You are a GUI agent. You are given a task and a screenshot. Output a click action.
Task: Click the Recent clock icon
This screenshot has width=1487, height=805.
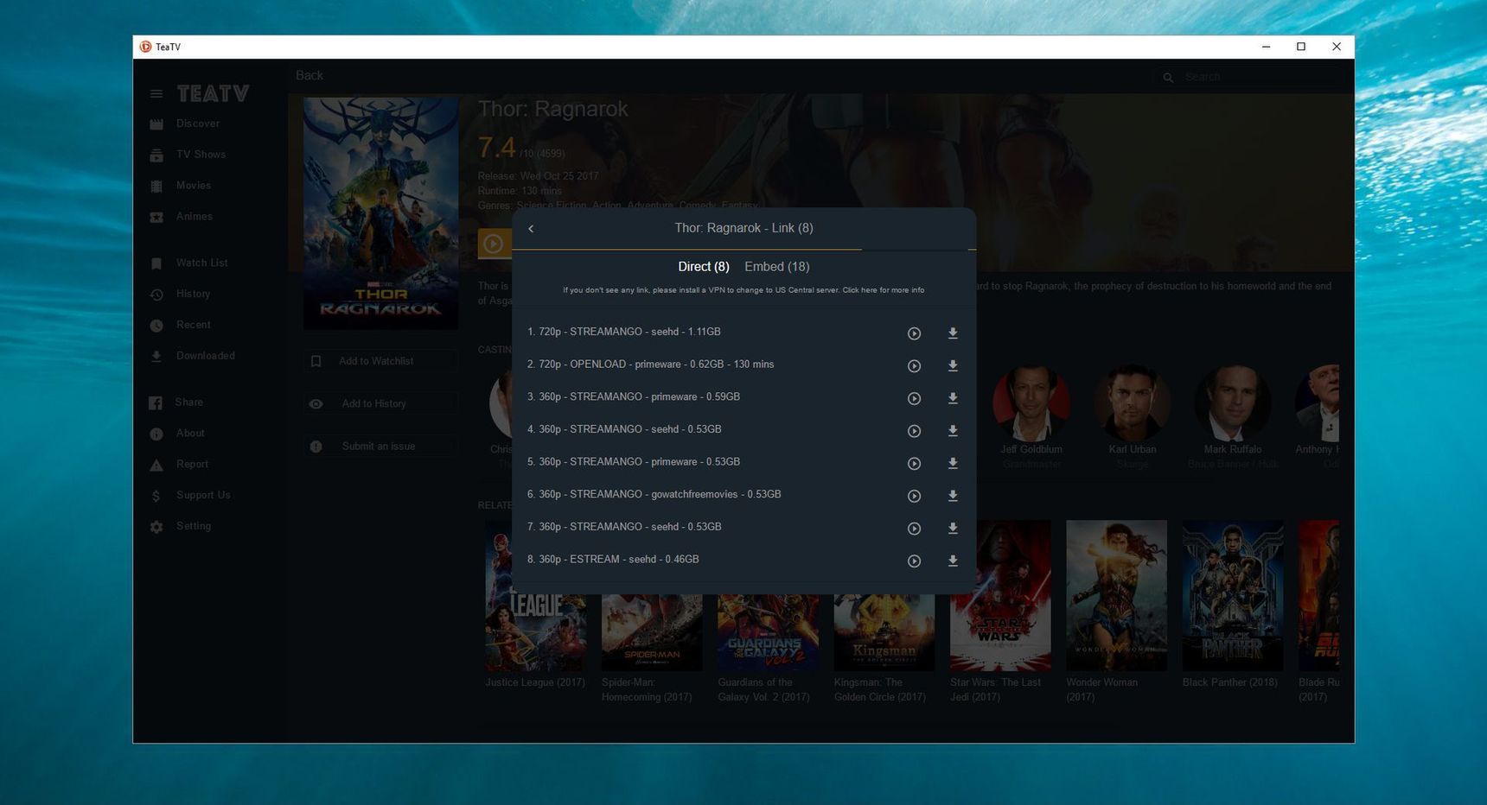pos(156,326)
